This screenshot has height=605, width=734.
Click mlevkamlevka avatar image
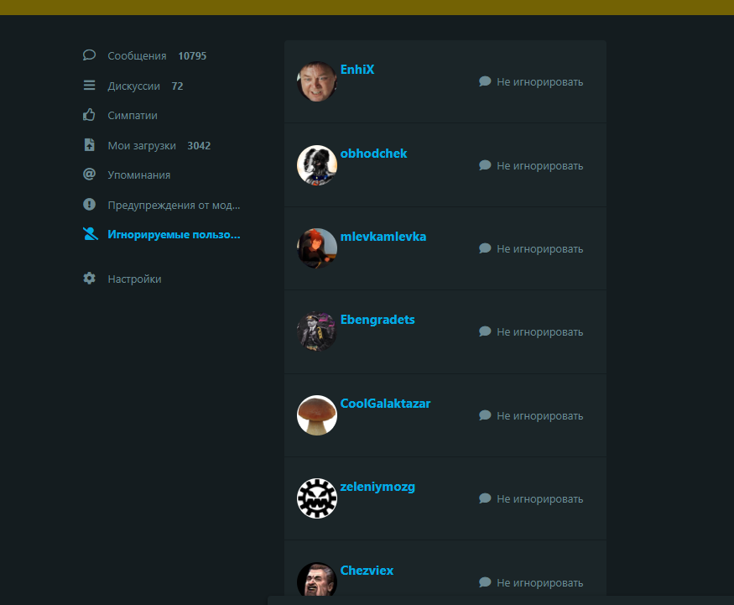point(317,248)
